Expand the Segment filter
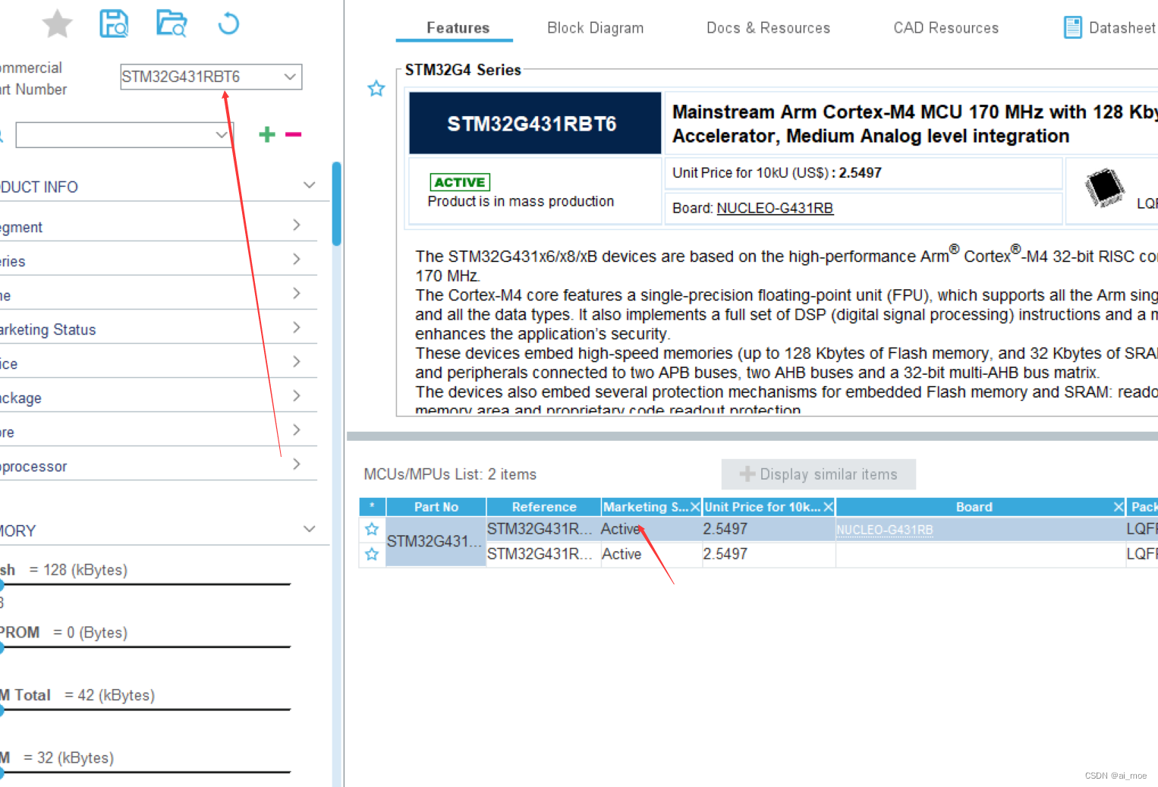Image resolution: width=1158 pixels, height=787 pixels. coord(297,225)
